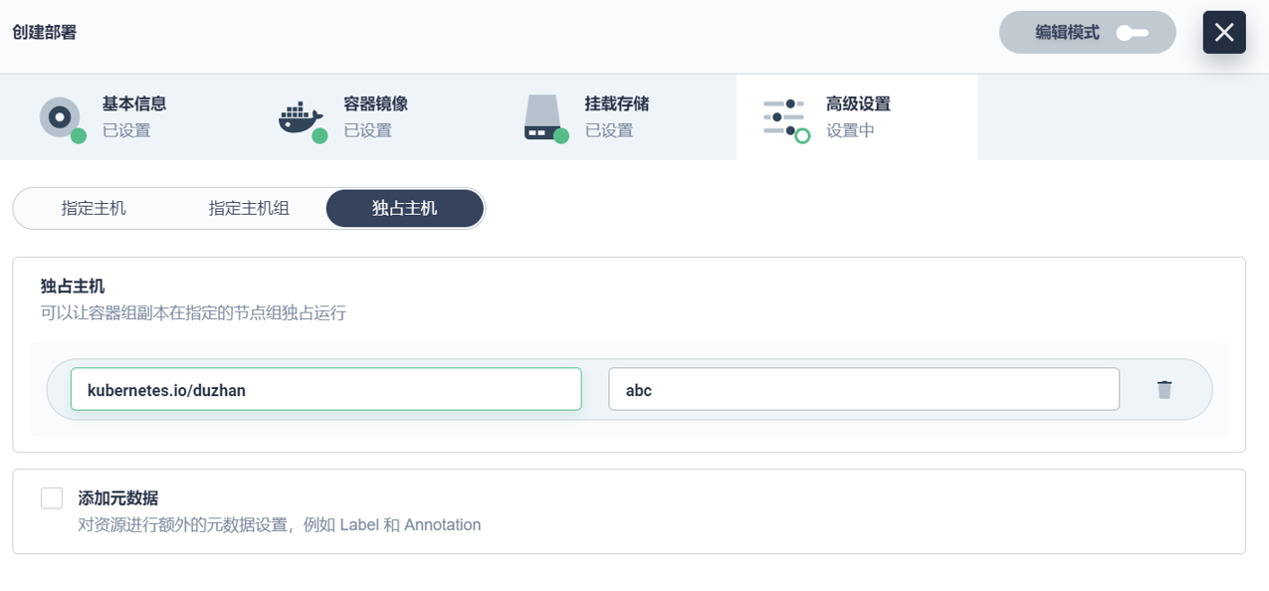Toggle the 编辑模式 switch
Viewport: 1269px width, 591px height.
[1132, 33]
